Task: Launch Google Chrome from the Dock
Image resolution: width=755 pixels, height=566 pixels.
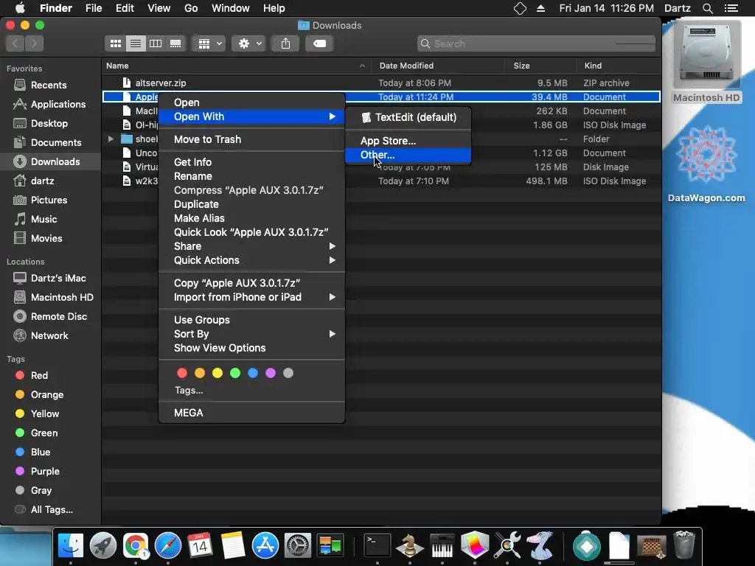Action: click(x=136, y=546)
